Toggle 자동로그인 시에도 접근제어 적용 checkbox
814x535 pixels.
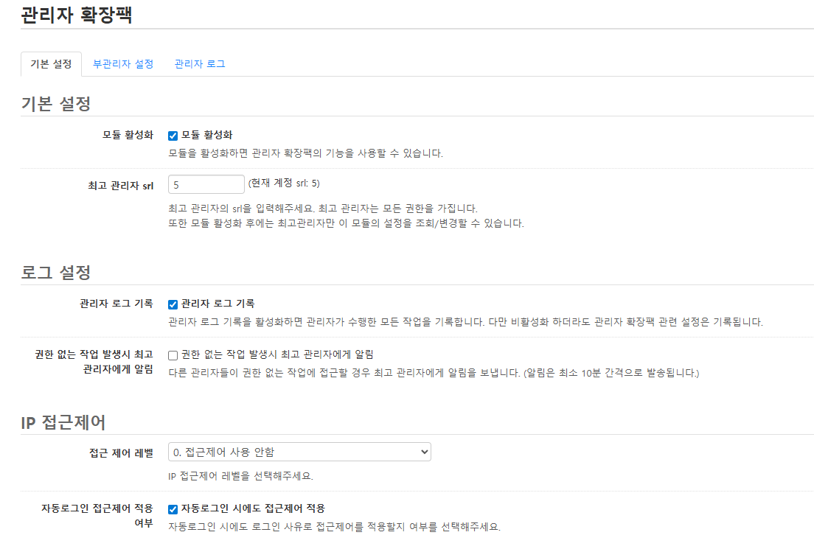tap(173, 509)
